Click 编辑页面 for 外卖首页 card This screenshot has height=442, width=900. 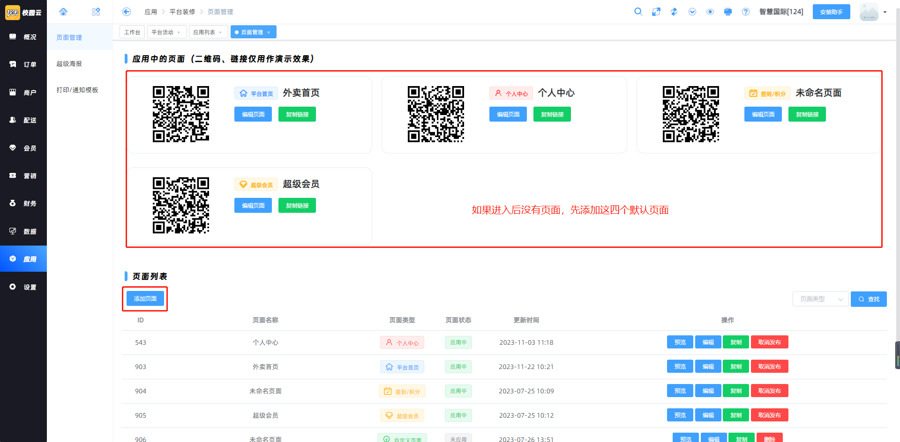[253, 114]
